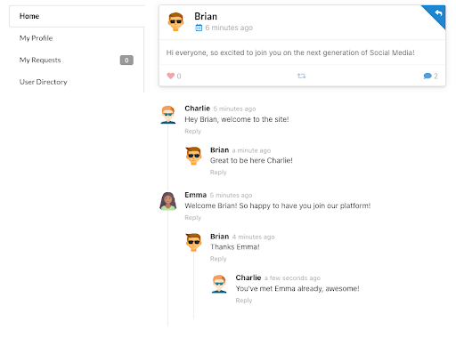Viewport: 456px width, 338px height.
Task: Click the 0 requests counter badge
Action: coord(126,60)
